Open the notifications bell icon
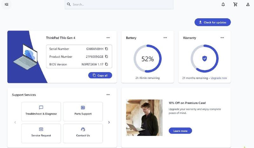The image size is (254, 148). [x=223, y=4]
